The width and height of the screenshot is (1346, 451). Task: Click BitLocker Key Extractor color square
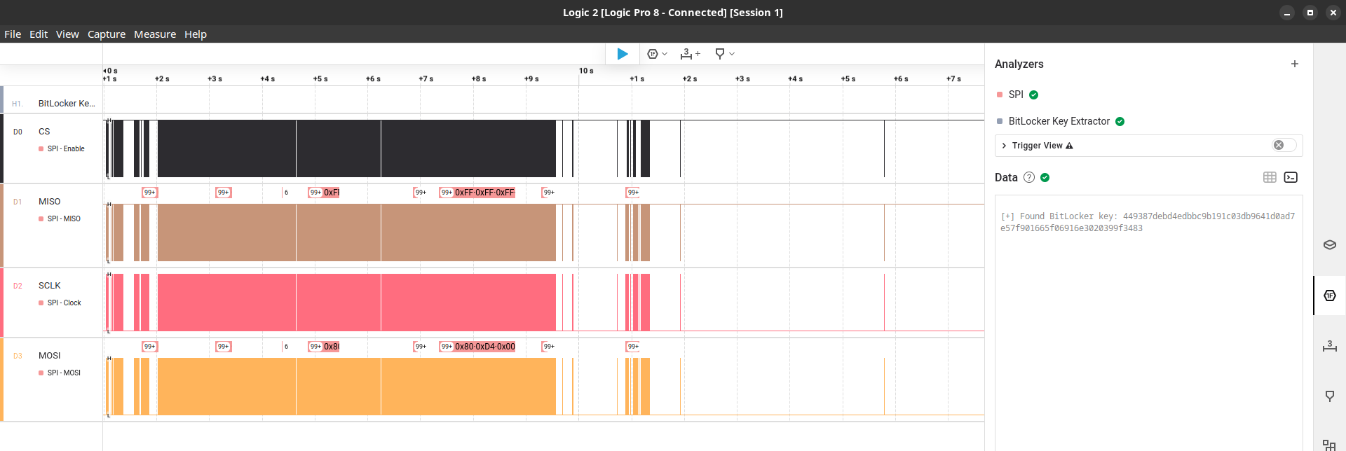coord(1000,121)
